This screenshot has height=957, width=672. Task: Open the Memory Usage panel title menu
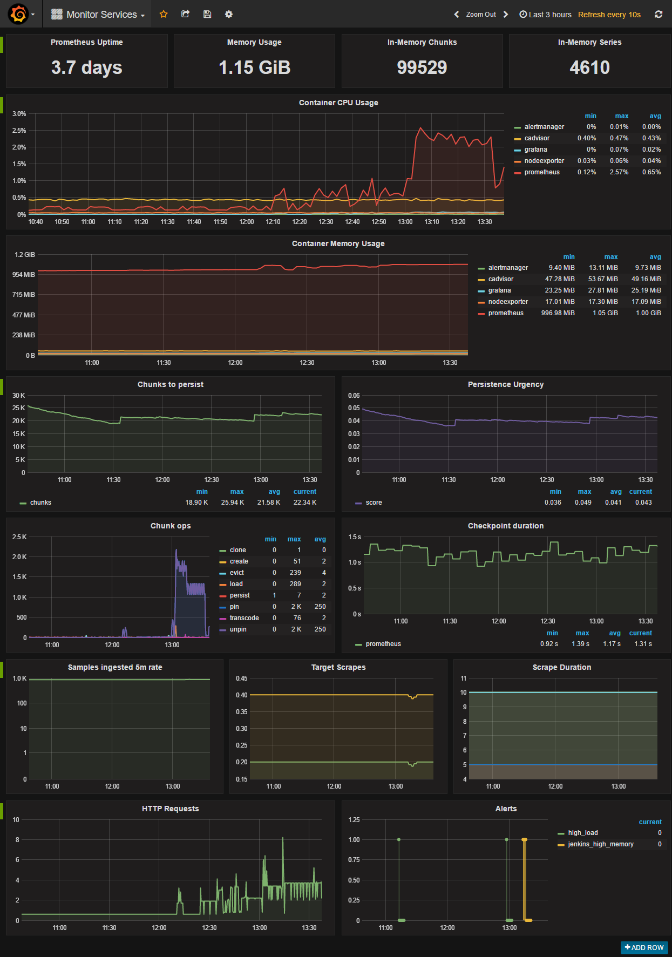pyautogui.click(x=254, y=42)
